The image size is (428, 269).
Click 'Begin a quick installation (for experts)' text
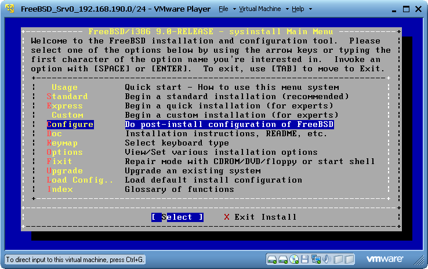pos(229,106)
